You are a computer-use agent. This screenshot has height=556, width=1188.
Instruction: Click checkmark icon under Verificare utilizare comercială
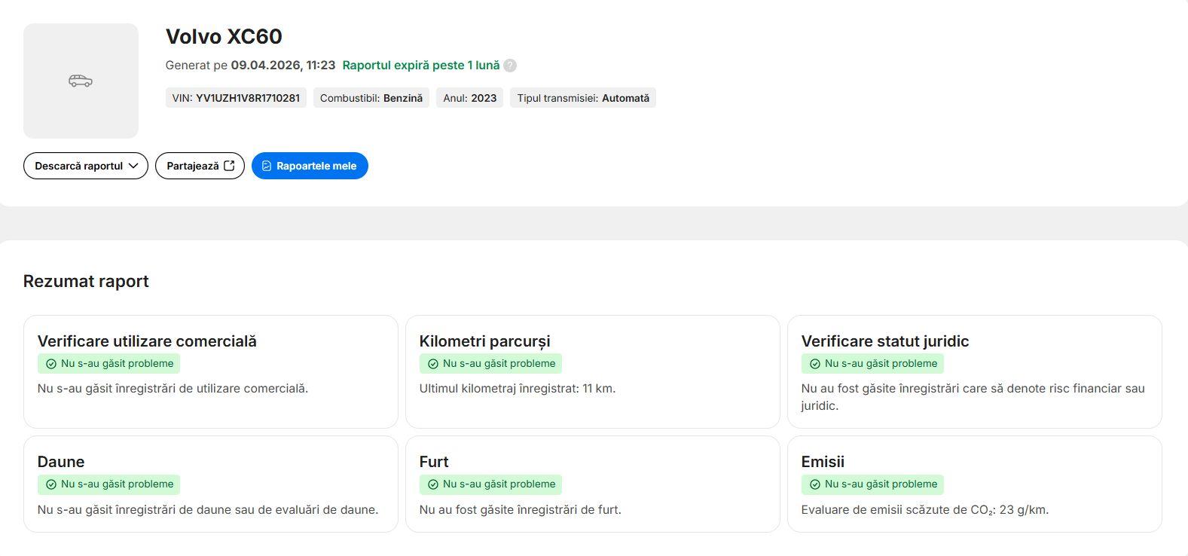click(51, 364)
